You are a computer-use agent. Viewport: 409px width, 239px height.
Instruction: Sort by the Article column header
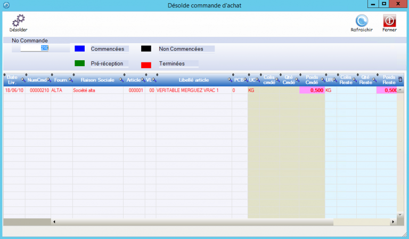click(x=133, y=80)
